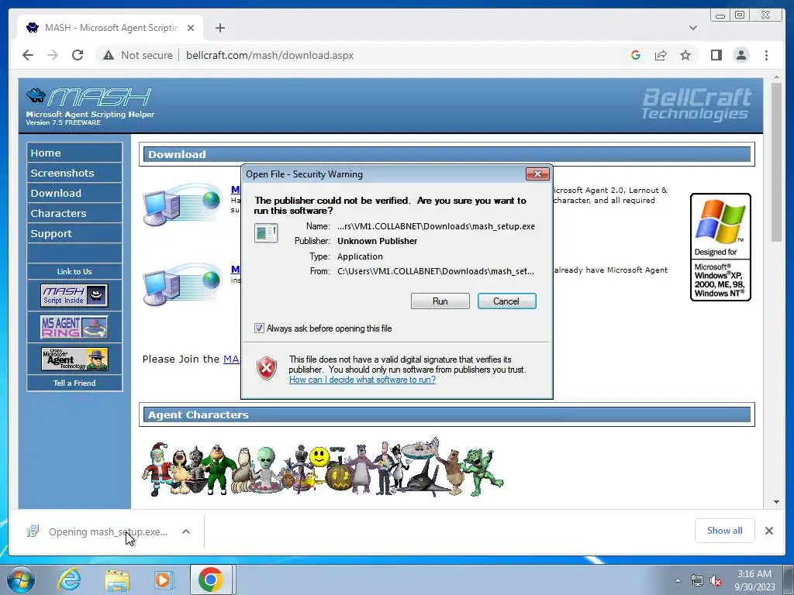
Task: Close the Security Warning dialog with X
Action: (x=537, y=174)
